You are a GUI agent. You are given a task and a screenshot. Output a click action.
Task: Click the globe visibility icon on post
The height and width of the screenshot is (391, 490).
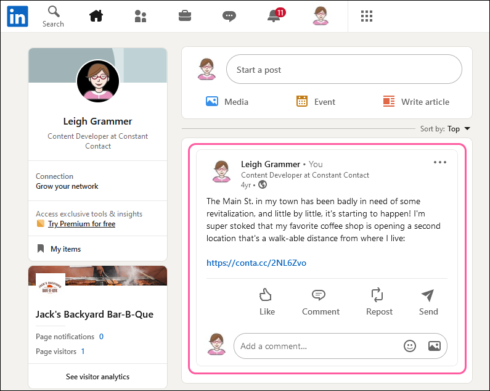point(263,185)
